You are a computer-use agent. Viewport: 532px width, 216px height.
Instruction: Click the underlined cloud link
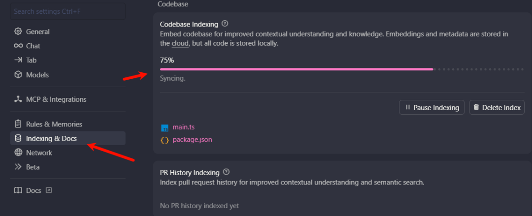[180, 43]
